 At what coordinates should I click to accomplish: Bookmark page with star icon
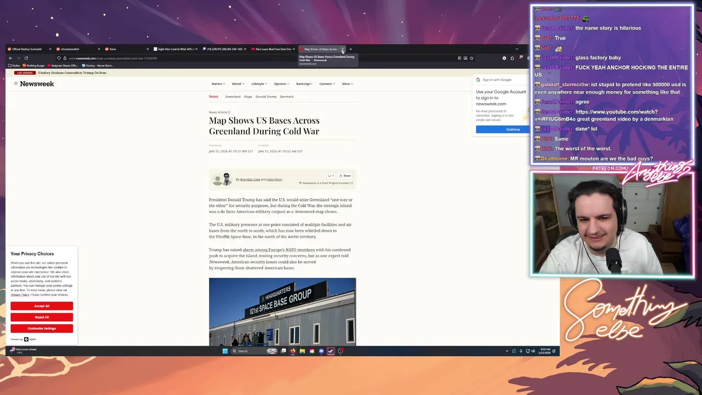click(x=471, y=58)
